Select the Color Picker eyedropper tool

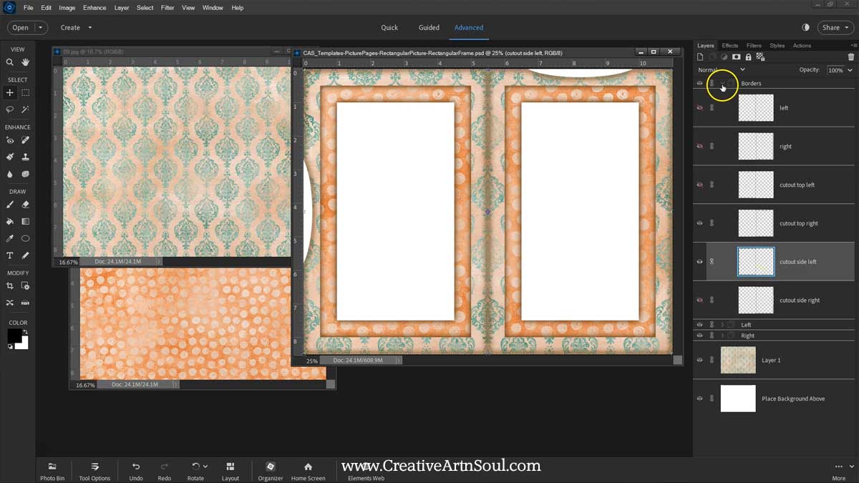coord(10,238)
